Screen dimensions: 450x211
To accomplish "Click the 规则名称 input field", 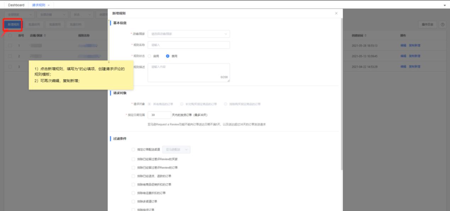I will [x=189, y=45].
